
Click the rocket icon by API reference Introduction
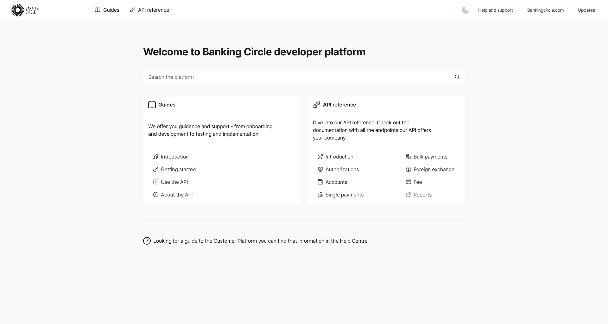[320, 157]
